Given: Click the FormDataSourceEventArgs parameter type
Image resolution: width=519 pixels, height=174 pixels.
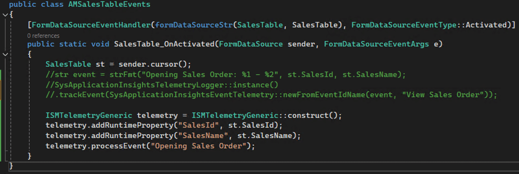Looking at the screenshot, I should (376, 44).
